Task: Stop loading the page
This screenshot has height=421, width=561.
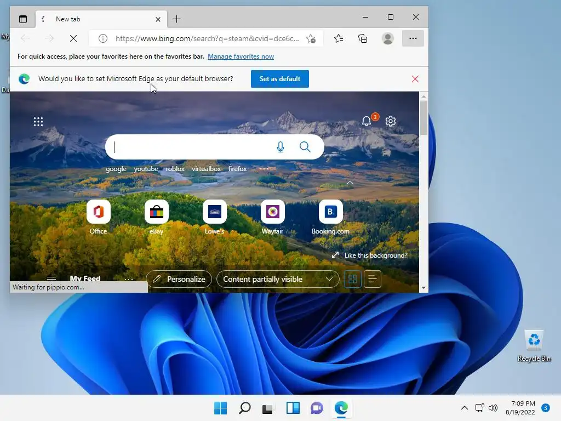Action: click(x=73, y=38)
